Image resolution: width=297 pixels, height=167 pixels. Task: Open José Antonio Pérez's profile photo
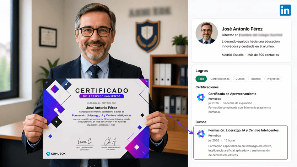pos(207,33)
